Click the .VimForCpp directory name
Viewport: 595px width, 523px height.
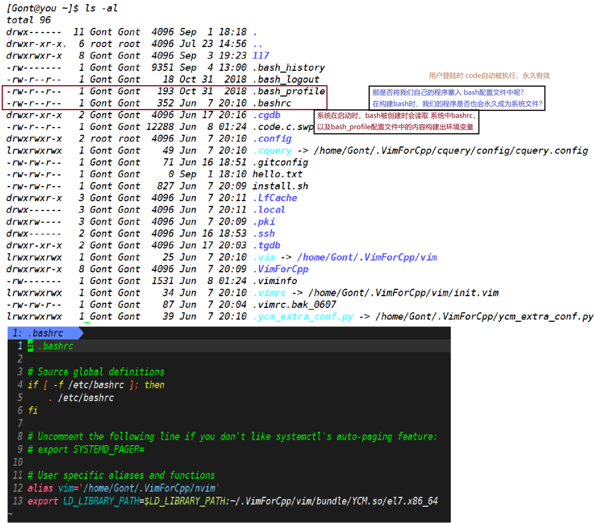[281, 269]
